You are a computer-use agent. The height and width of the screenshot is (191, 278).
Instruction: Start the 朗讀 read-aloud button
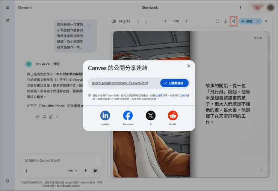tap(246, 21)
